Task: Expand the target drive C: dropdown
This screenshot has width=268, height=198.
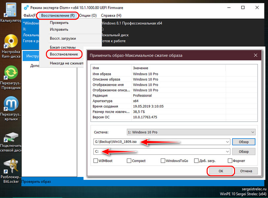Action: pyautogui.click(x=227, y=151)
